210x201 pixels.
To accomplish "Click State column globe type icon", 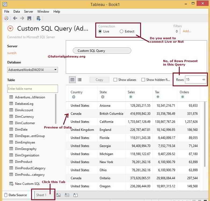I will coord(103,97).
